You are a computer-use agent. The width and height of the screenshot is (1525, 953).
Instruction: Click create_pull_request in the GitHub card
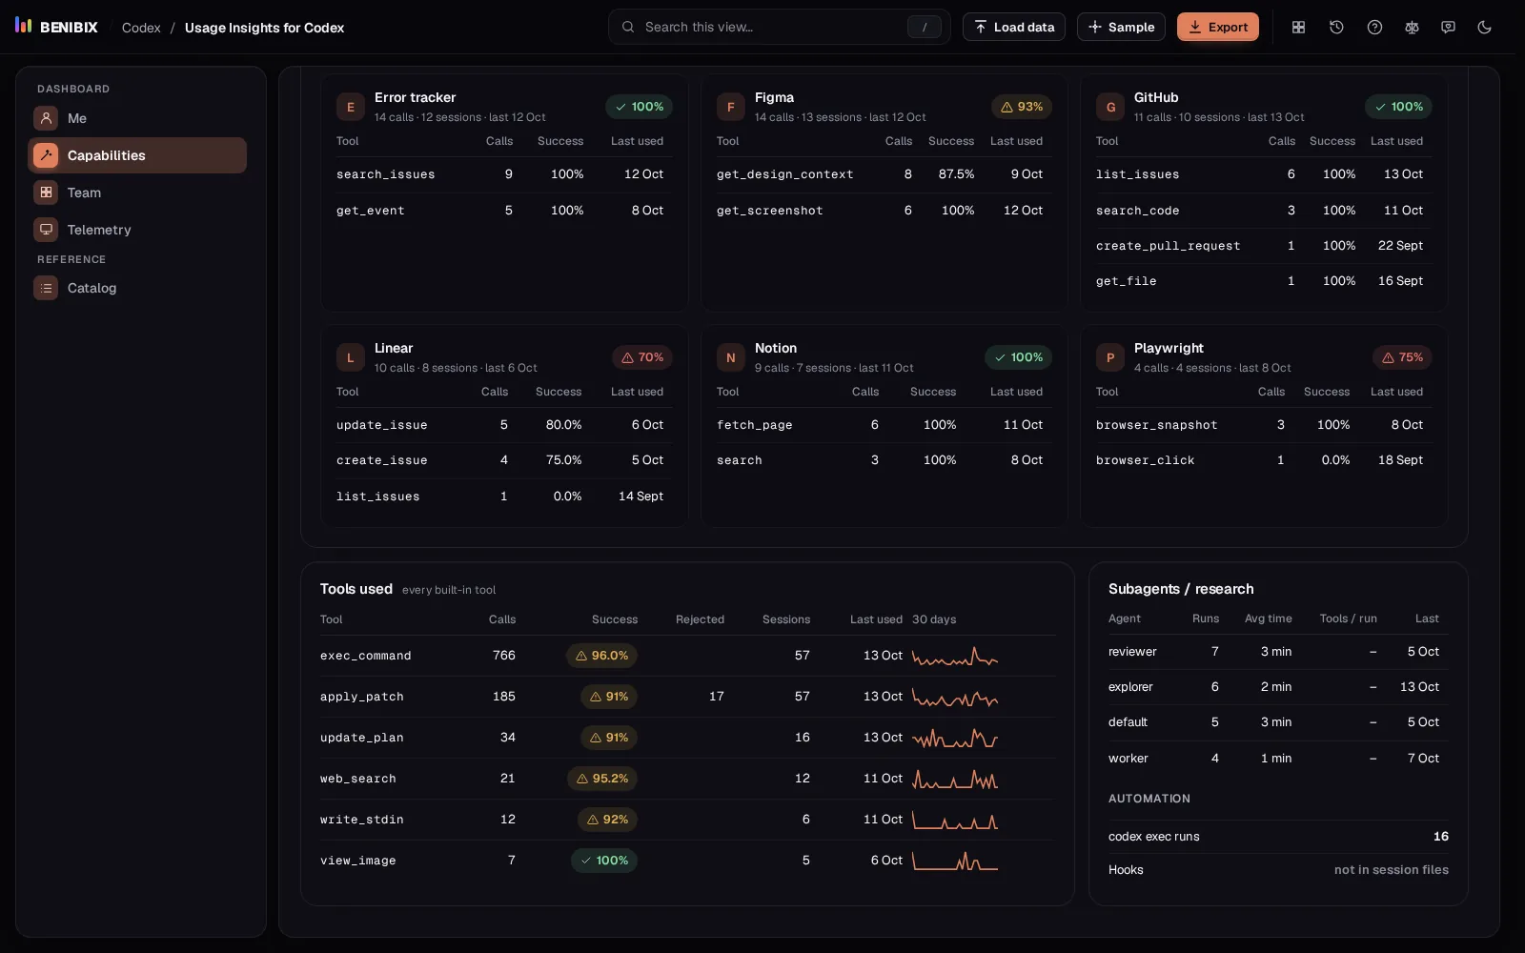[x=1168, y=246]
